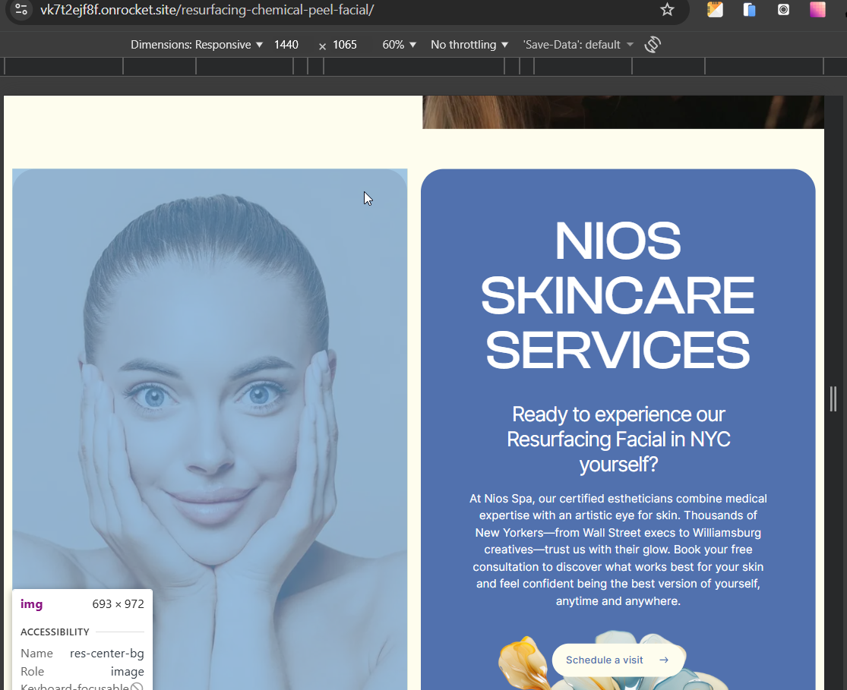Click the Schedule a visit button
847x690 pixels.
(618, 660)
